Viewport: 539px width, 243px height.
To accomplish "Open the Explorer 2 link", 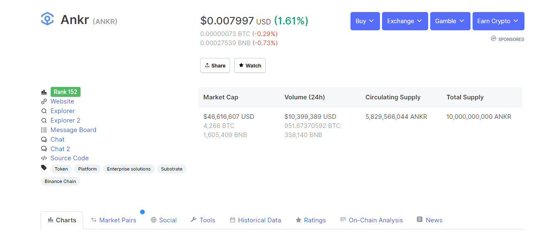I will click(65, 120).
